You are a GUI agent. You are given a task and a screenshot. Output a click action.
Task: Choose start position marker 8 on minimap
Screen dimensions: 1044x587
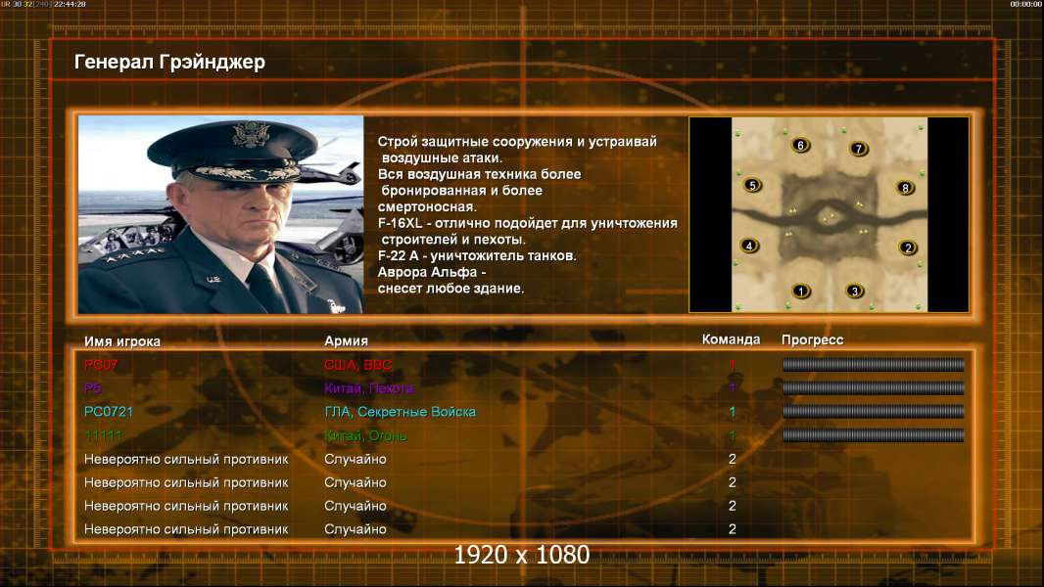[x=905, y=188]
